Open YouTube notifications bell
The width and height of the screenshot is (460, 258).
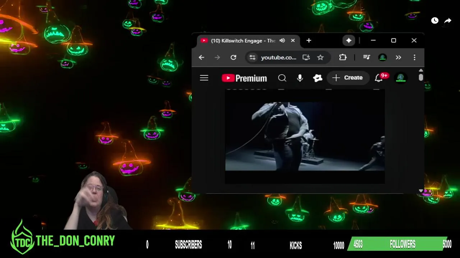[x=378, y=78]
